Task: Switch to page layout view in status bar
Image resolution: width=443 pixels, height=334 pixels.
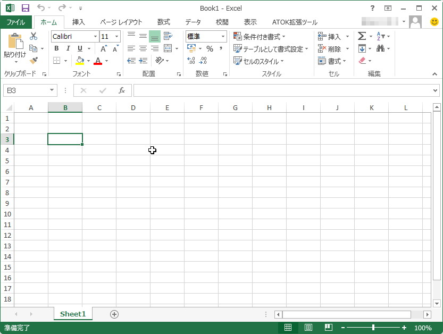Action: tap(308, 328)
